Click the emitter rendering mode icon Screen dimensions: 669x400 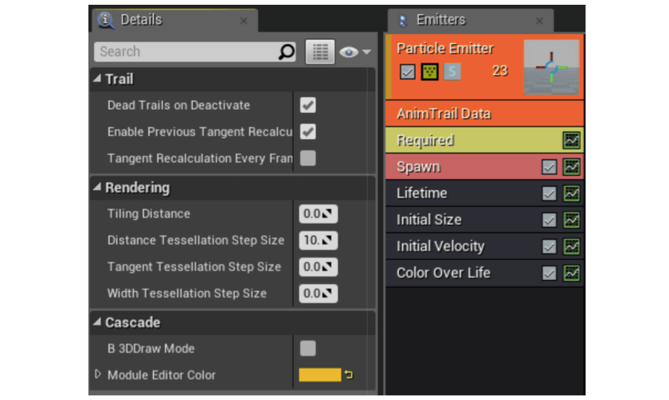pyautogui.click(x=430, y=72)
